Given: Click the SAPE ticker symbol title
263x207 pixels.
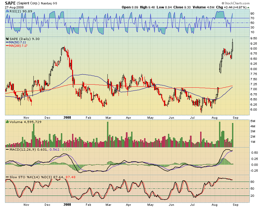Looking at the screenshot, I should point(10,3).
